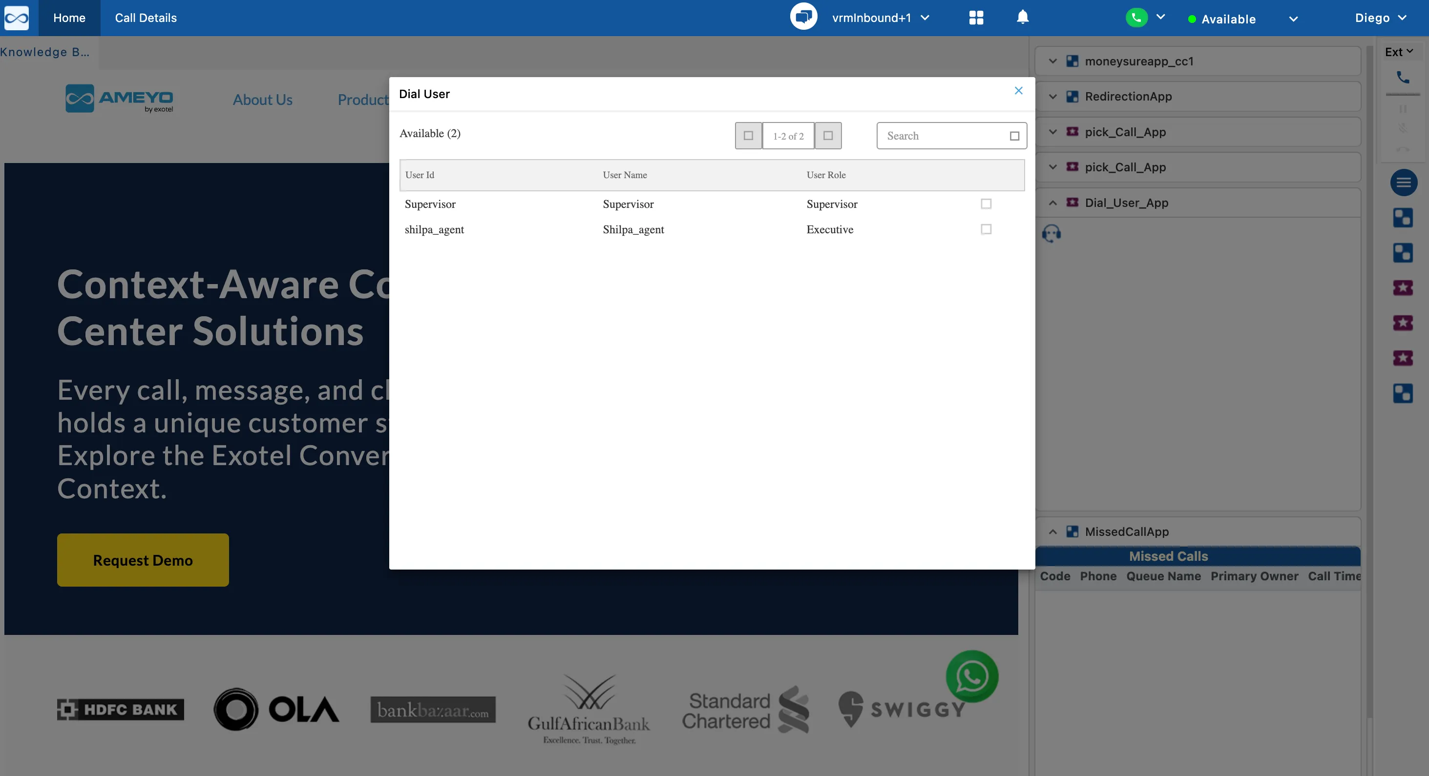Viewport: 1429px width, 776px height.
Task: Close the Dial User dialog
Action: [1018, 90]
